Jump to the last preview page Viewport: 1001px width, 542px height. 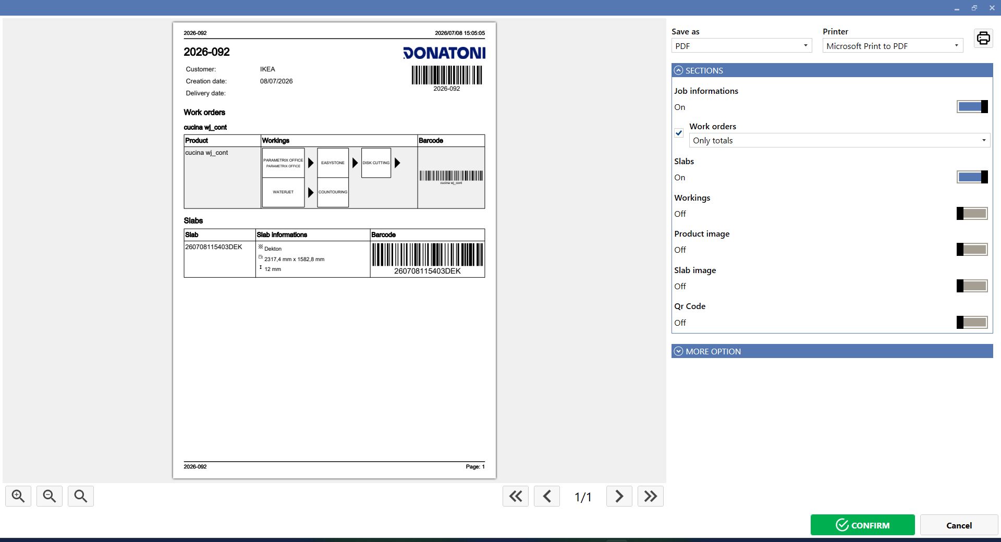651,496
